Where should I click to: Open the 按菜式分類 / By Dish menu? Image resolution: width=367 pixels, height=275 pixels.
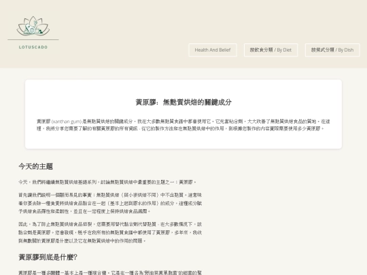click(x=332, y=50)
